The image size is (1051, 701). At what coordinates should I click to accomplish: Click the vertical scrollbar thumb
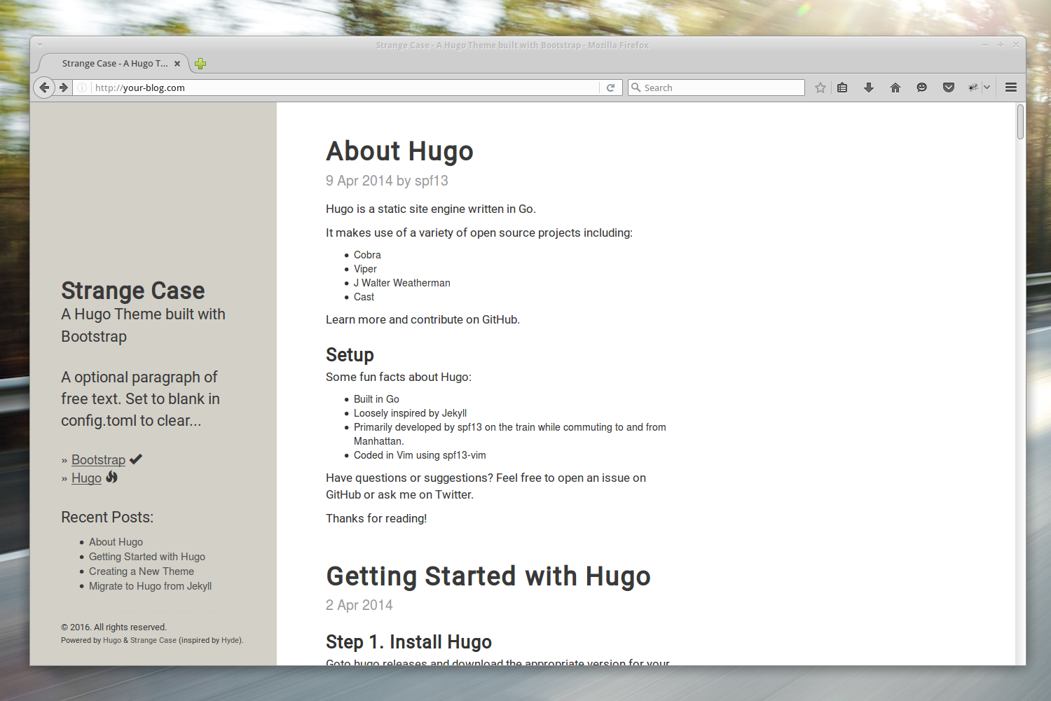1020,122
